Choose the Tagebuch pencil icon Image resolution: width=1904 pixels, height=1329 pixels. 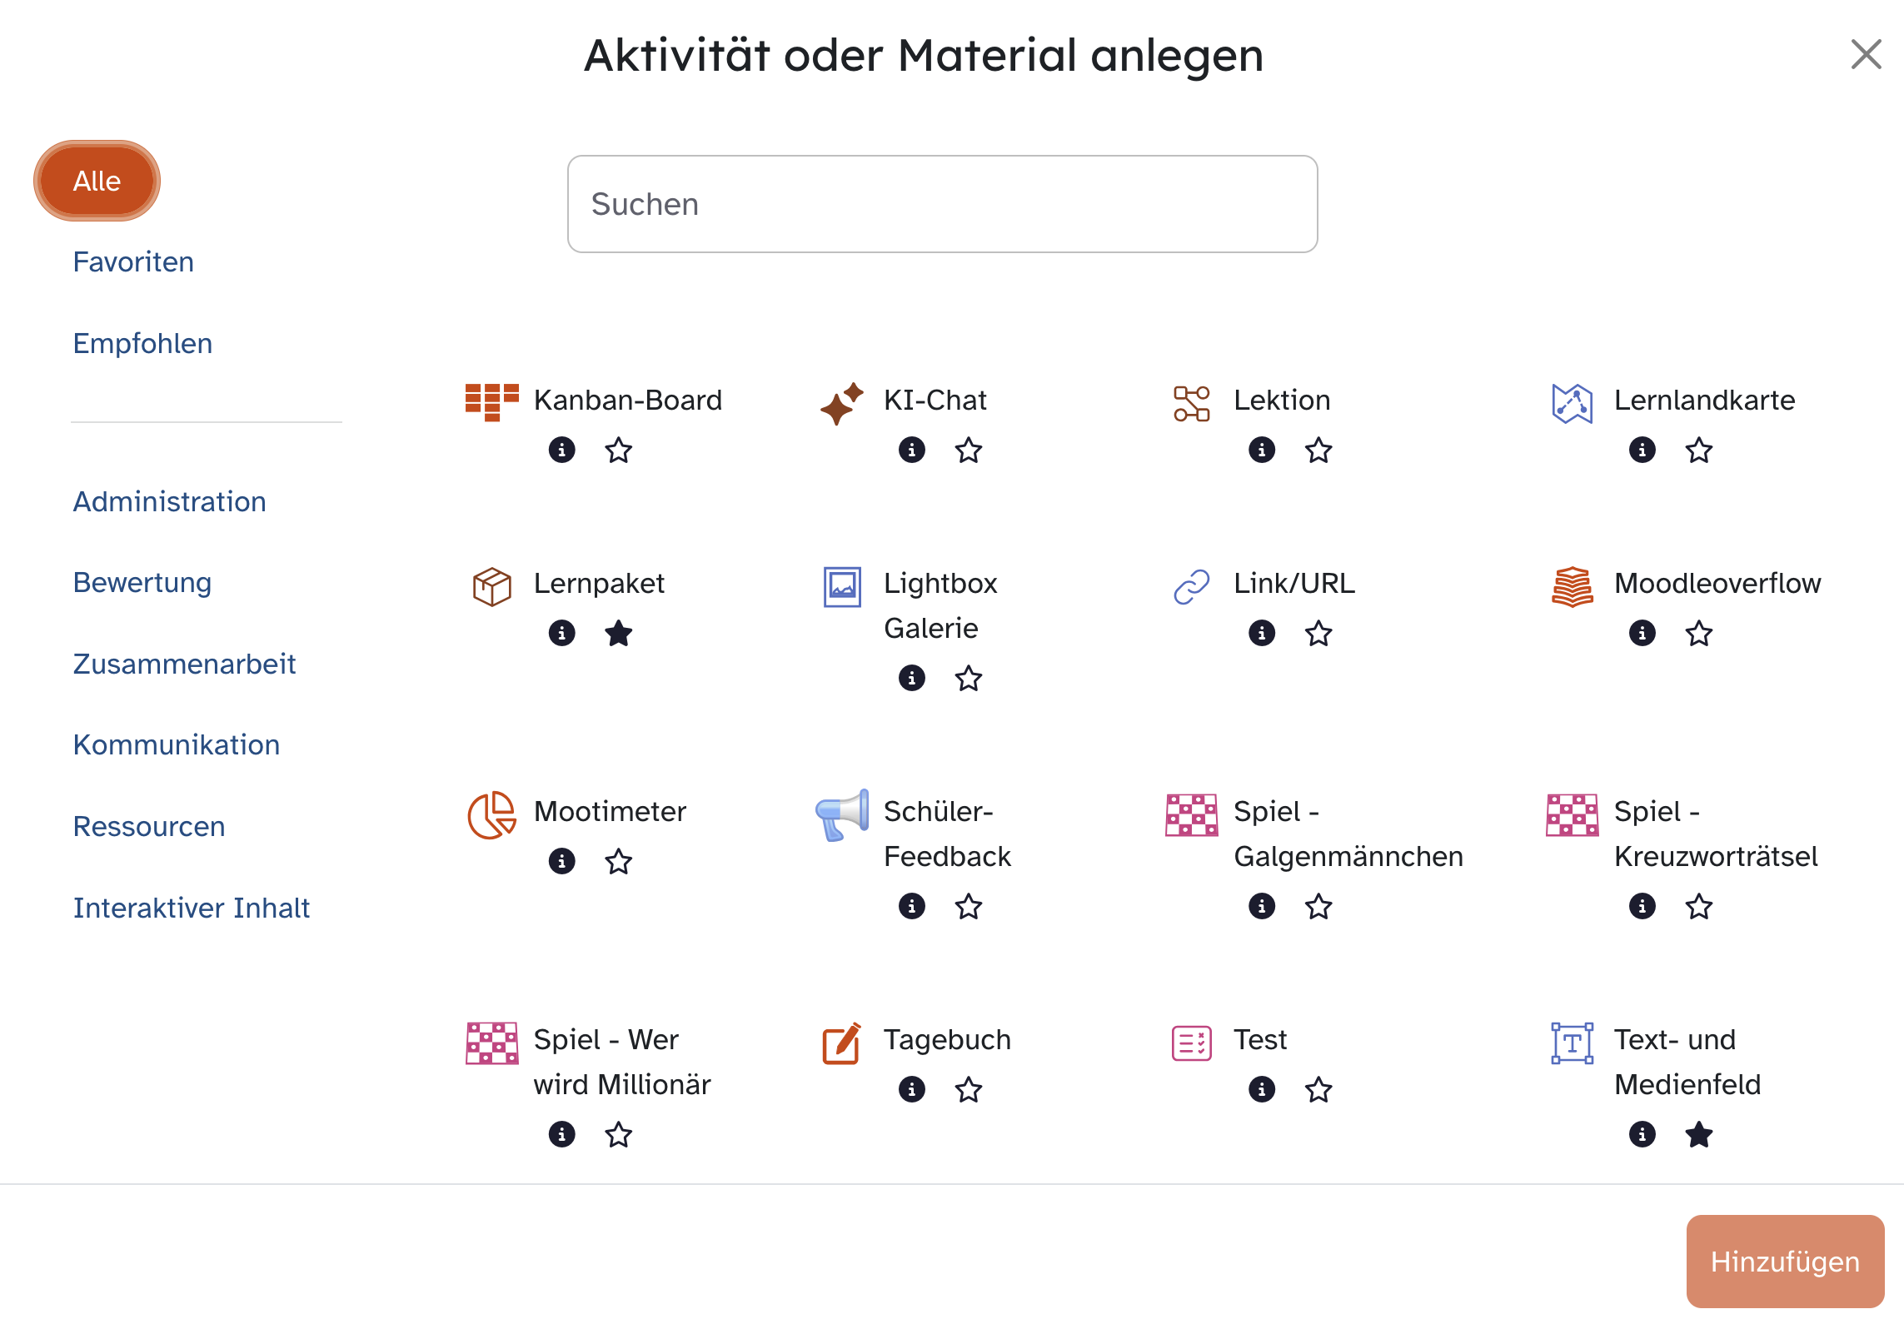[x=841, y=1043]
